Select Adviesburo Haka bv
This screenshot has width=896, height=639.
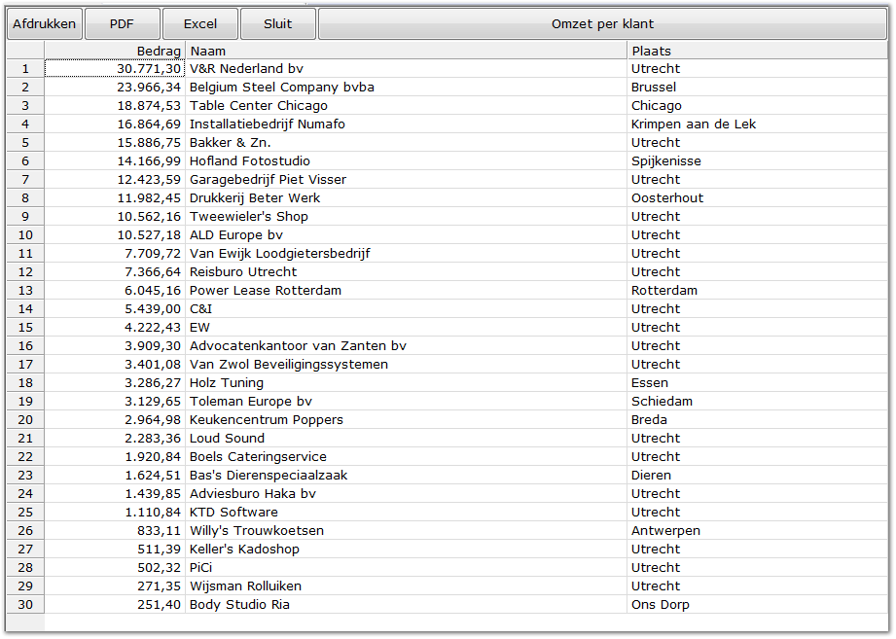(x=407, y=493)
